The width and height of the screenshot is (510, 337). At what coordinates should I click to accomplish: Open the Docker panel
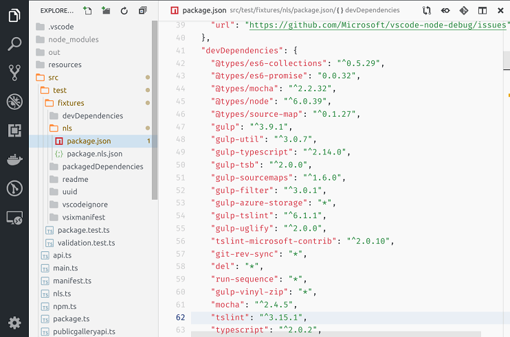(x=14, y=160)
